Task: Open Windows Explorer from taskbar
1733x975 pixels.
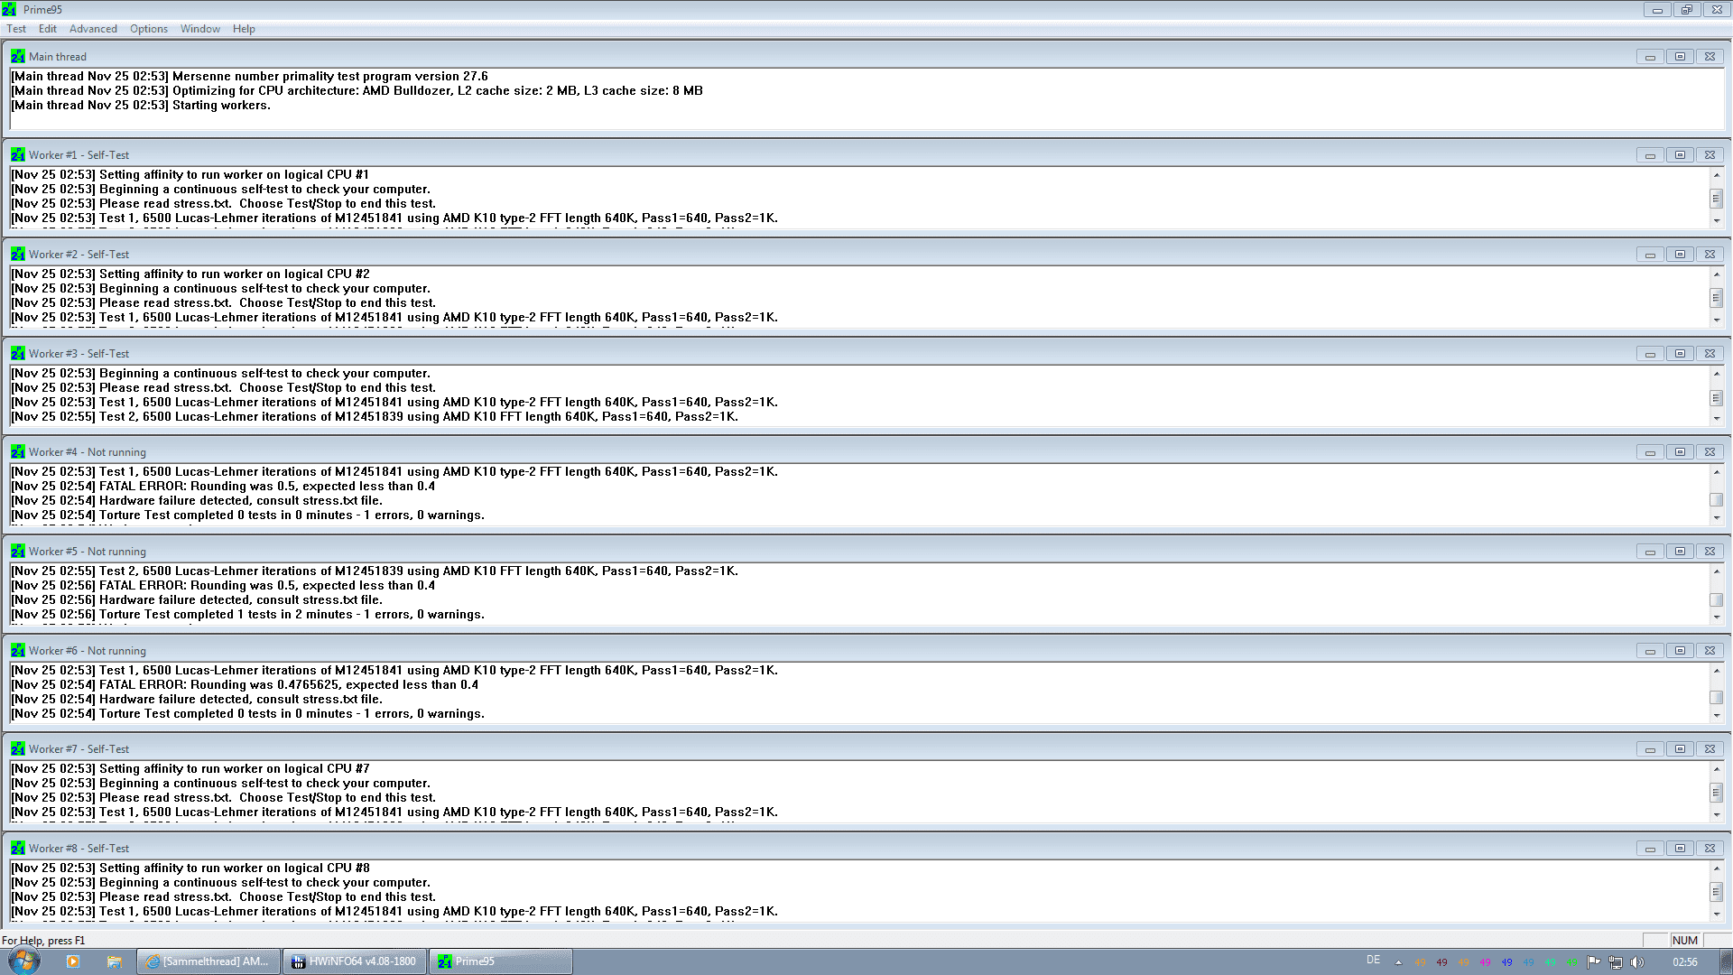Action: 114,961
